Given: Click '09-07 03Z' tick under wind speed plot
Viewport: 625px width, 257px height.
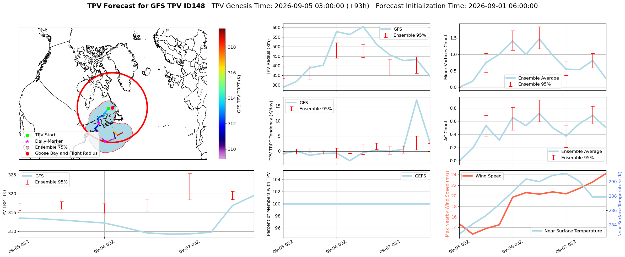Looking at the screenshot, I should pos(566,247).
